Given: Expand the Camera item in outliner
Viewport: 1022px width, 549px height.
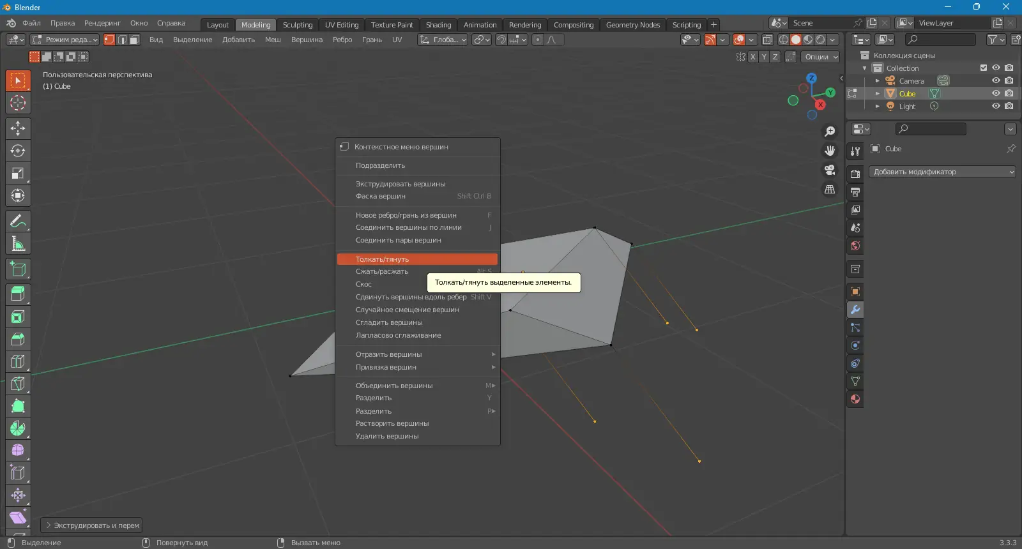Looking at the screenshot, I should tap(878, 81).
